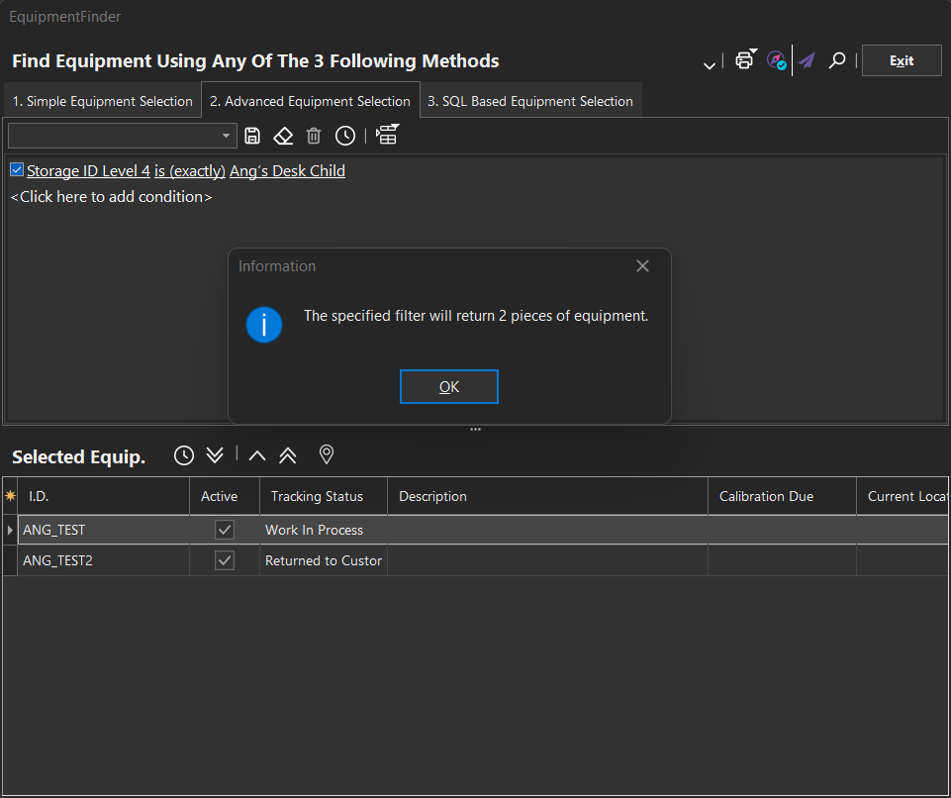Click the save filter floppy disk icon

coord(252,136)
